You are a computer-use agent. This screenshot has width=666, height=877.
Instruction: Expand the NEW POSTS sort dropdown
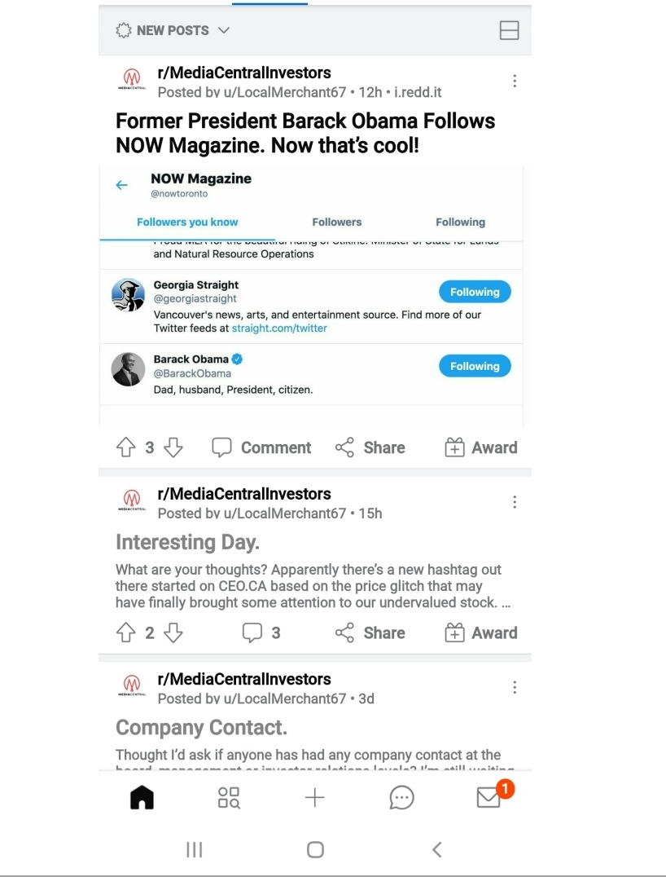173,31
